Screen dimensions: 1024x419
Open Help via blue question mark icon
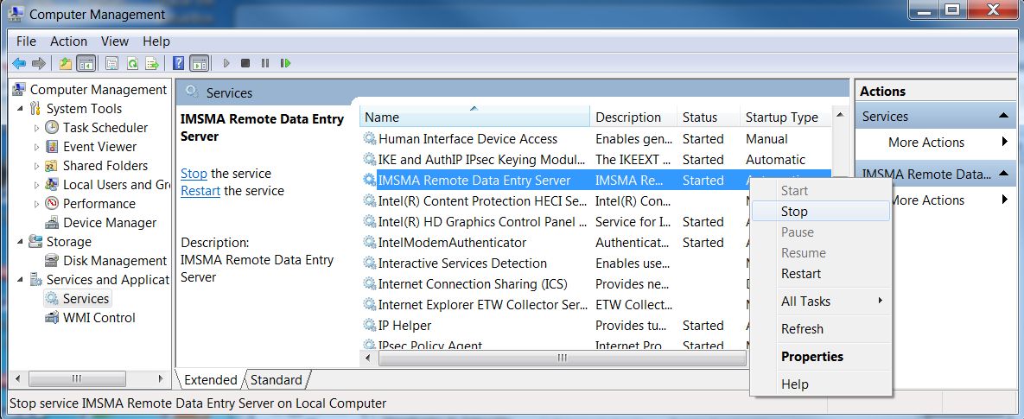pos(178,63)
